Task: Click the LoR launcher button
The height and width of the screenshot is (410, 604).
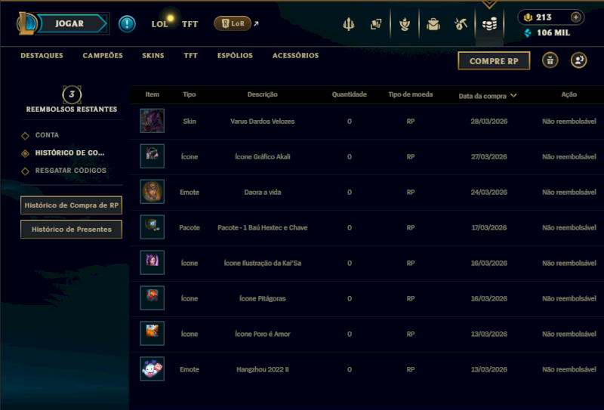Action: tap(233, 23)
